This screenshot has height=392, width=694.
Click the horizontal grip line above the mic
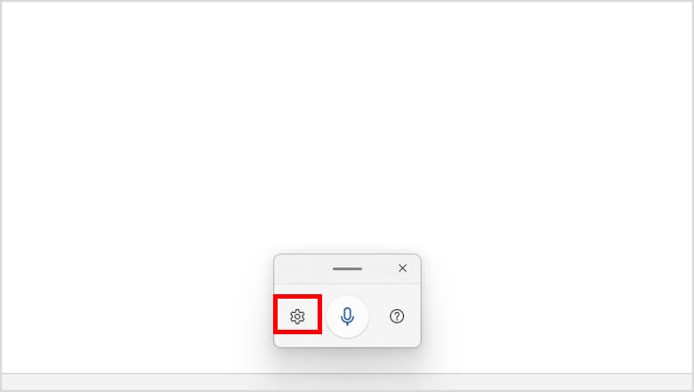[x=347, y=268]
